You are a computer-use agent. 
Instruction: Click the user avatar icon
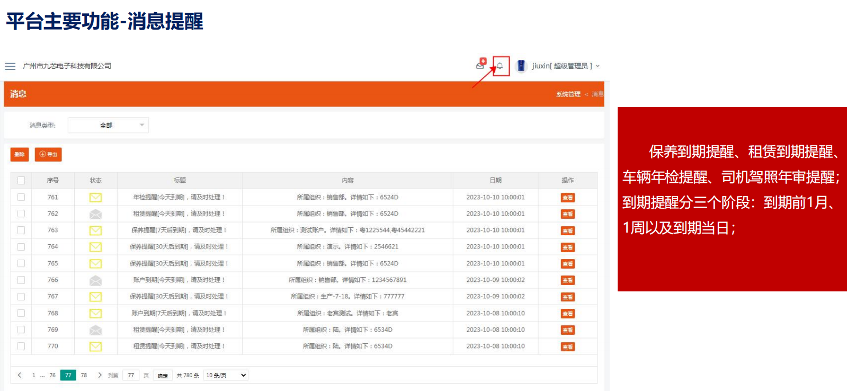click(521, 66)
